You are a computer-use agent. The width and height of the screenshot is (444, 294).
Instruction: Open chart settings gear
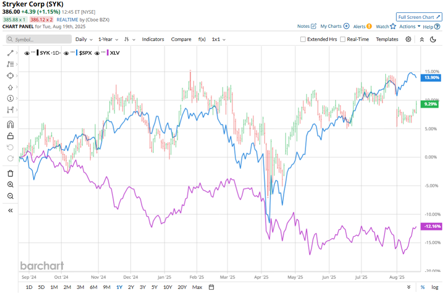[x=408, y=39]
